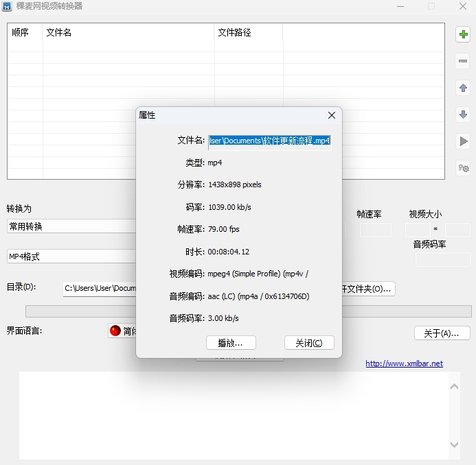This screenshot has height=465, width=476.
Task: Click the green plus add file icon
Action: coord(463,34)
